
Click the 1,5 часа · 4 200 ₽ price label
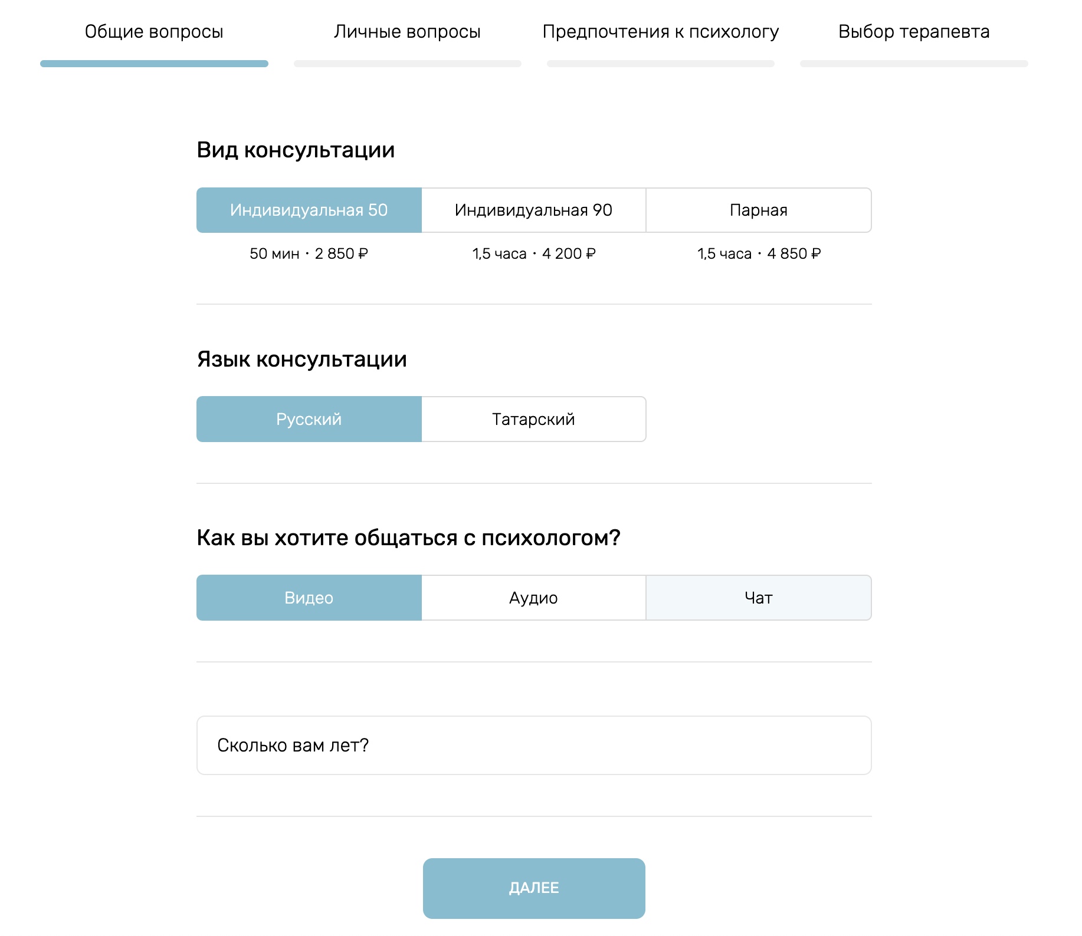click(x=533, y=254)
